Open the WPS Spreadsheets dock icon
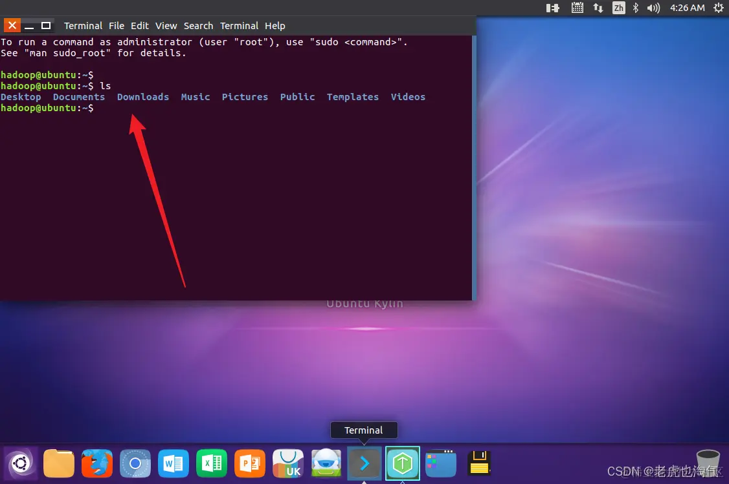The width and height of the screenshot is (729, 484). [x=212, y=463]
